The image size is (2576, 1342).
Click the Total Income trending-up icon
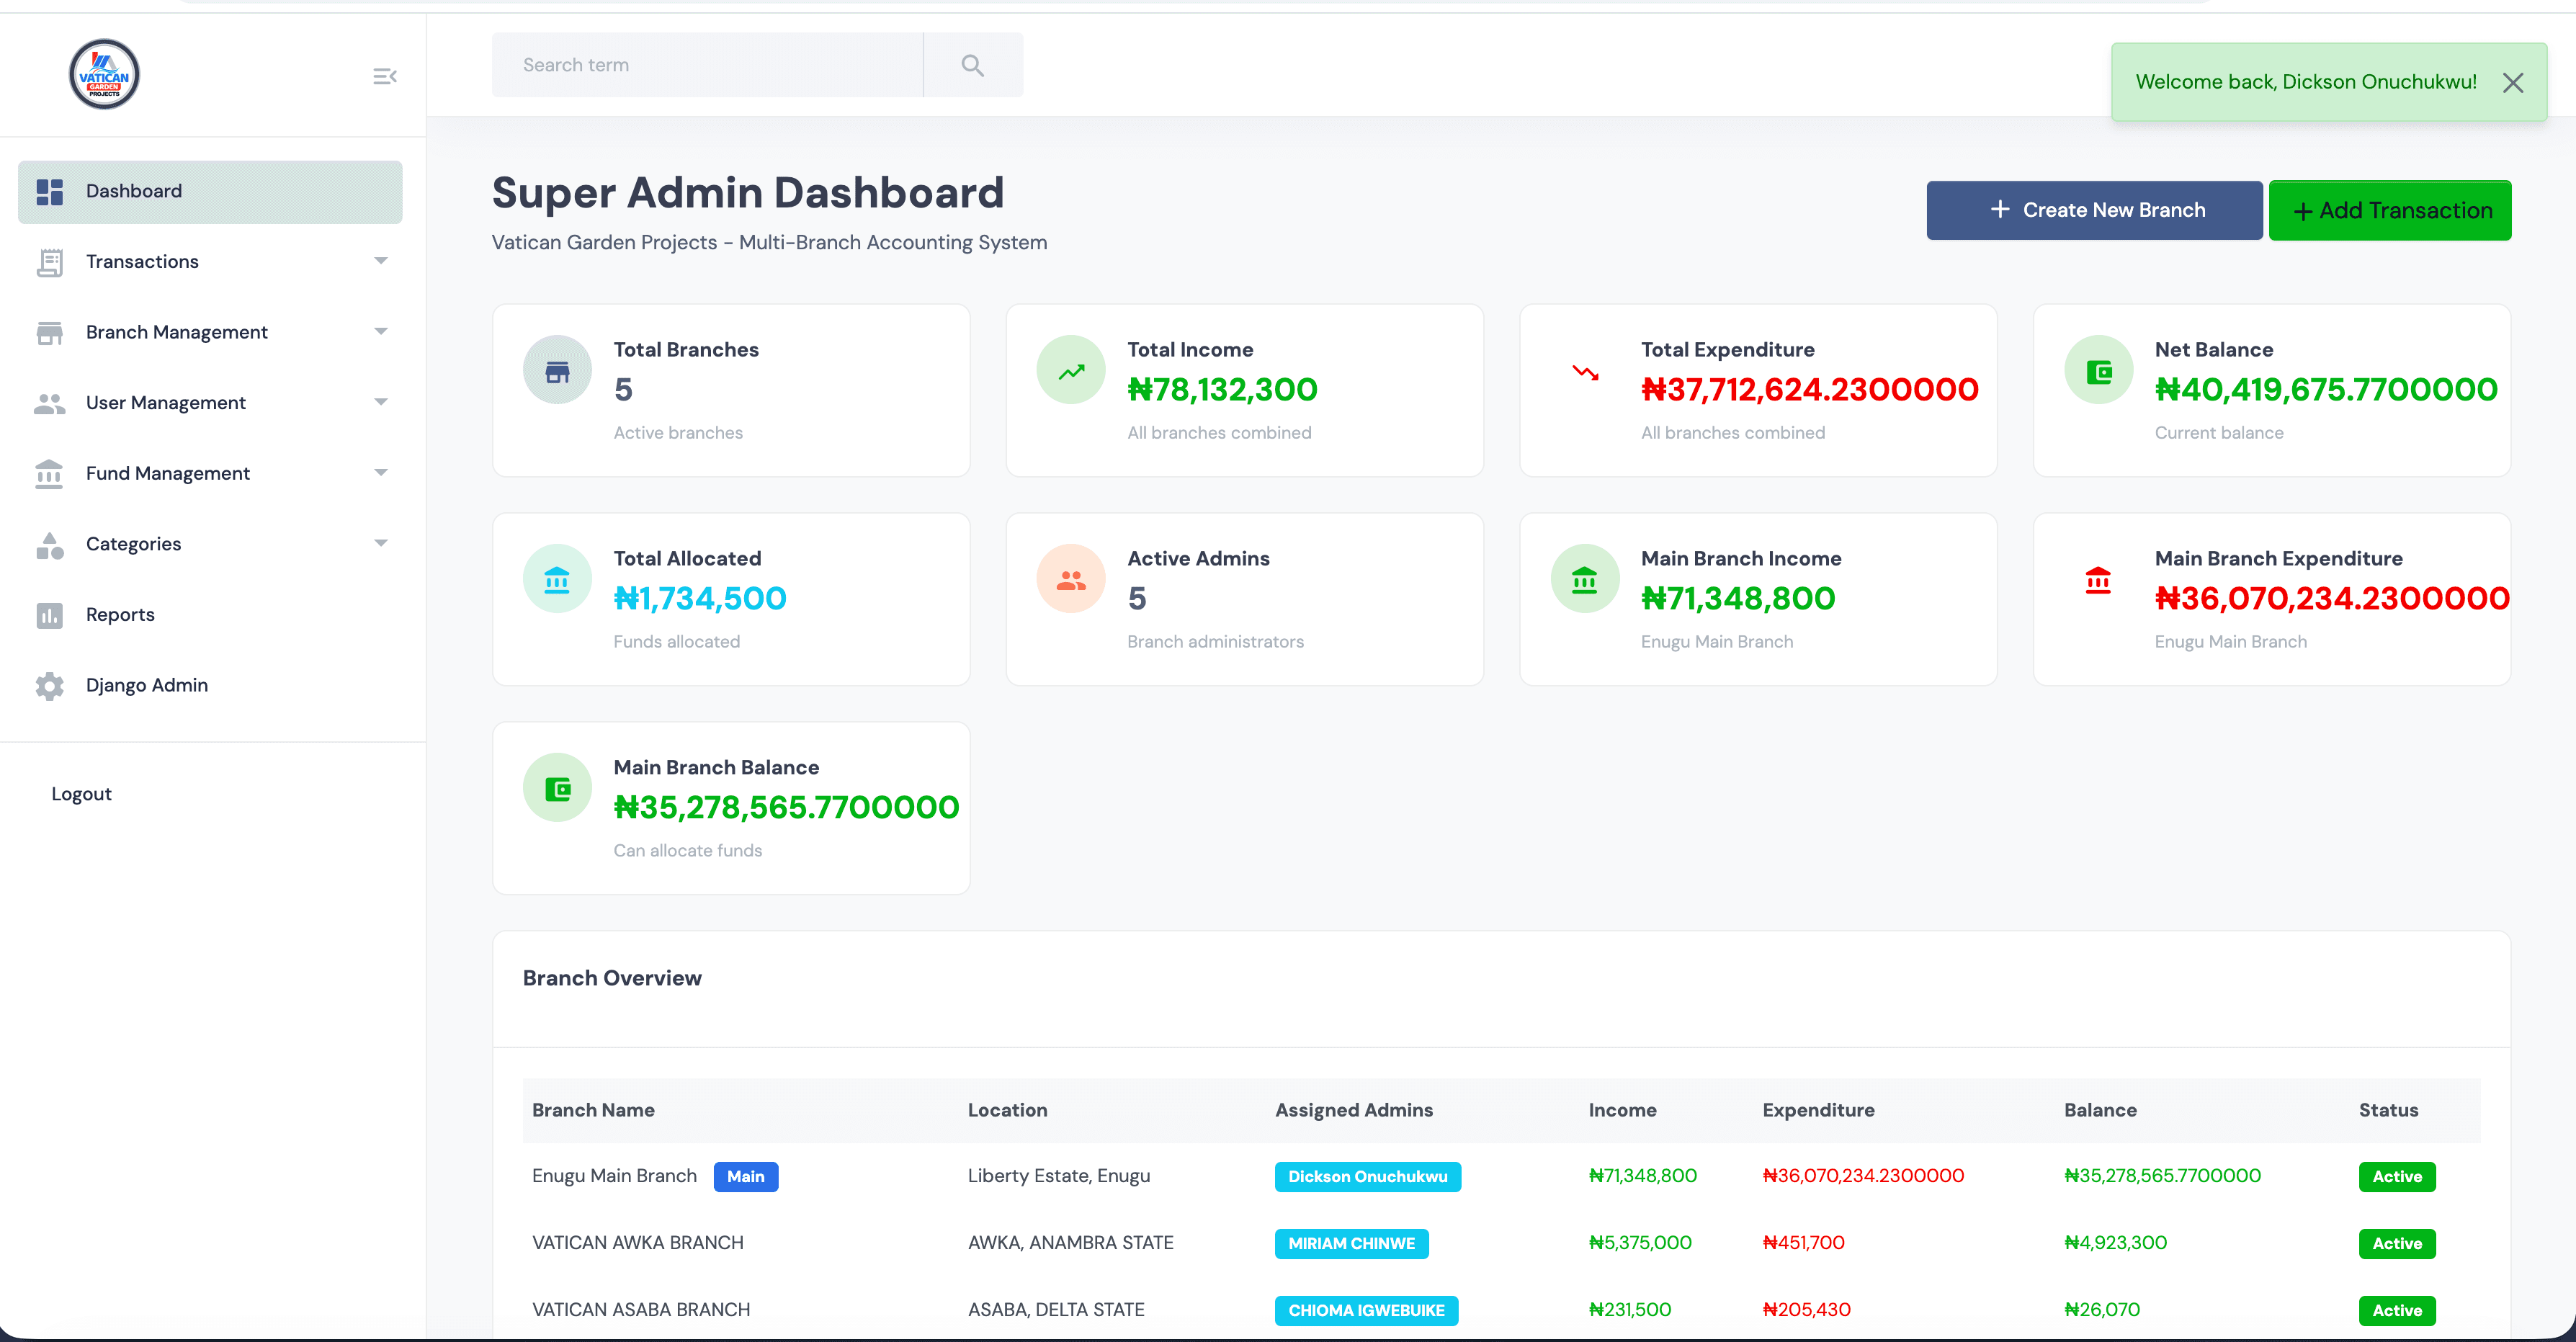point(1071,371)
